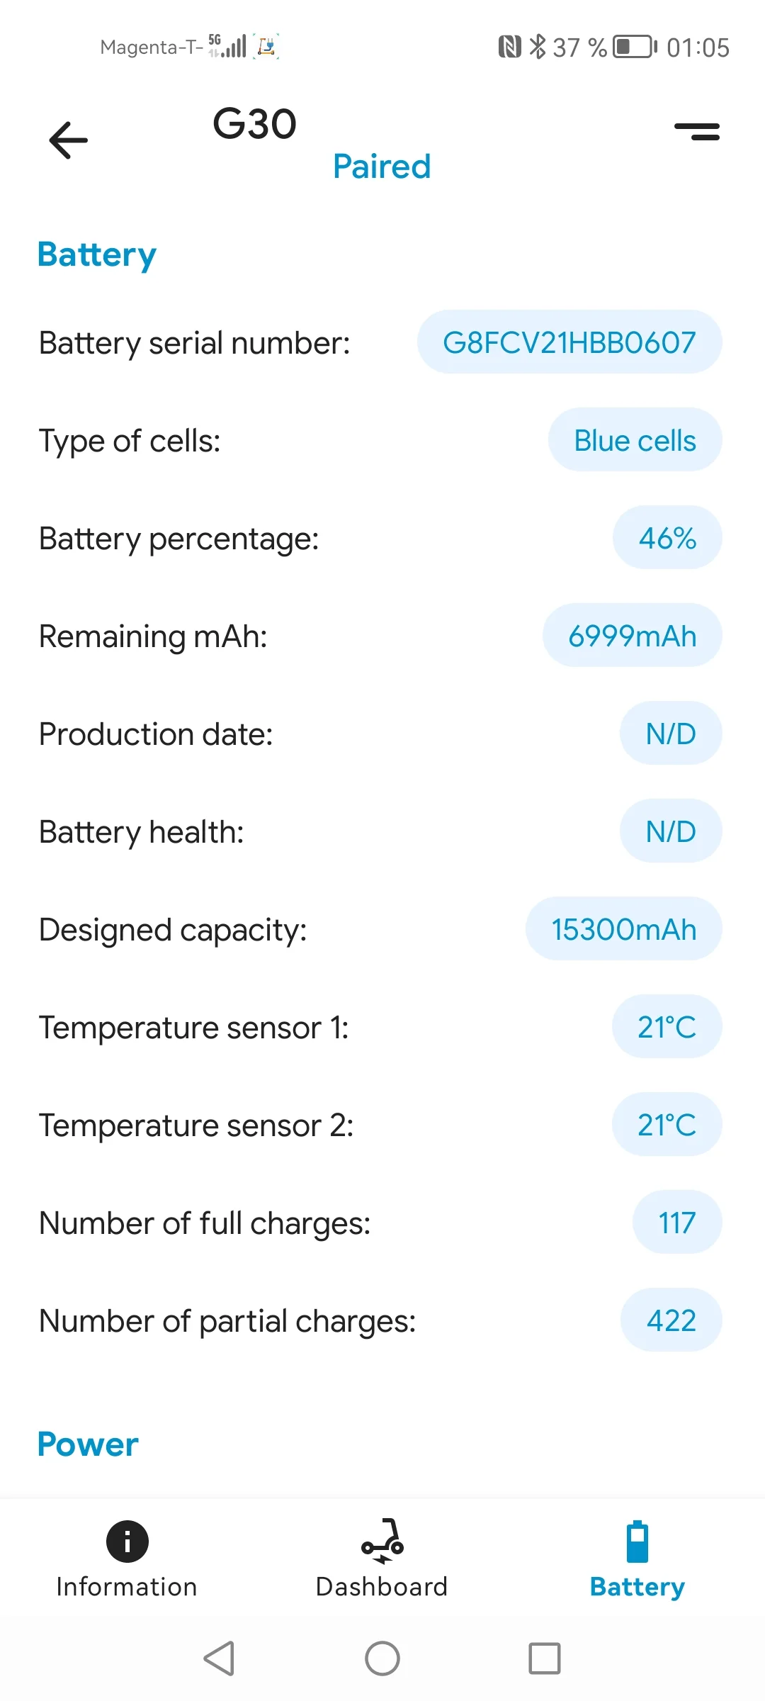The width and height of the screenshot is (765, 1701).
Task: Tap the Dashboard scooter icon
Action: point(382,1541)
